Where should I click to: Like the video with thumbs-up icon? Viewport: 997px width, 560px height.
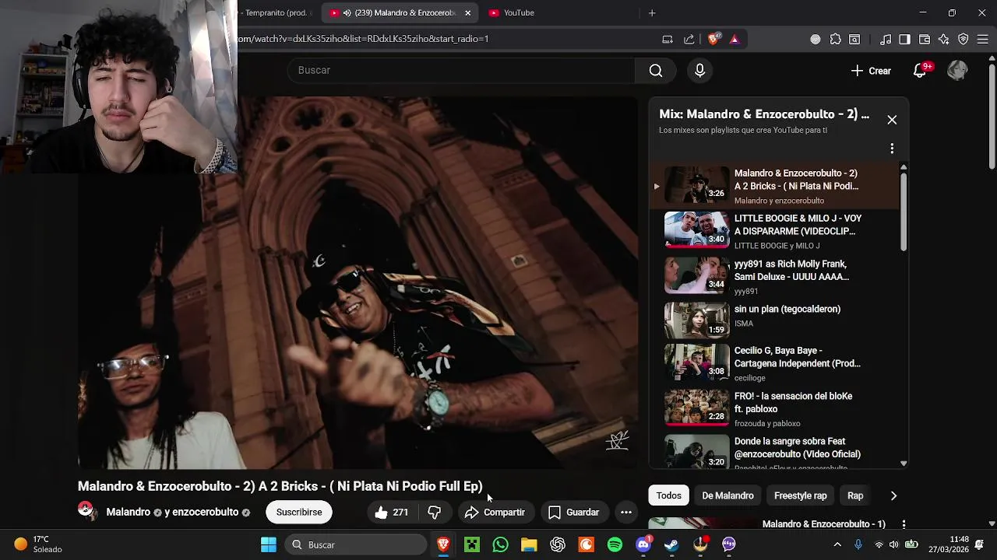392,513
